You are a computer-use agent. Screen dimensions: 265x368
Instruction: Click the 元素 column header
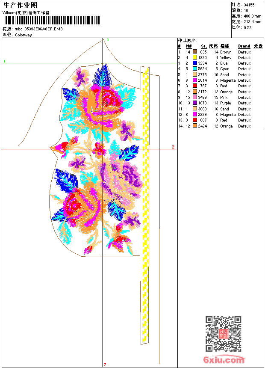pyautogui.click(x=258, y=46)
